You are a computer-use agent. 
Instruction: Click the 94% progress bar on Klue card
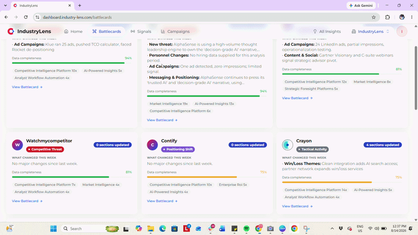[x=72, y=63]
